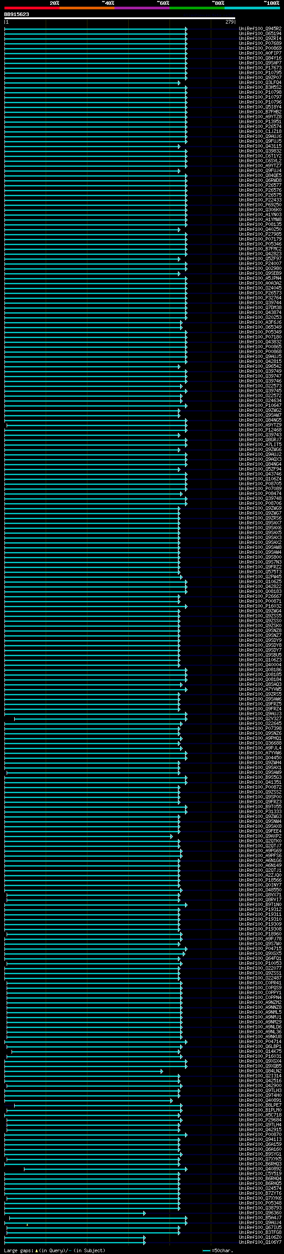Click the white query sequence ruler bar
The width and height of the screenshot is (284, 1254).
(120, 19)
